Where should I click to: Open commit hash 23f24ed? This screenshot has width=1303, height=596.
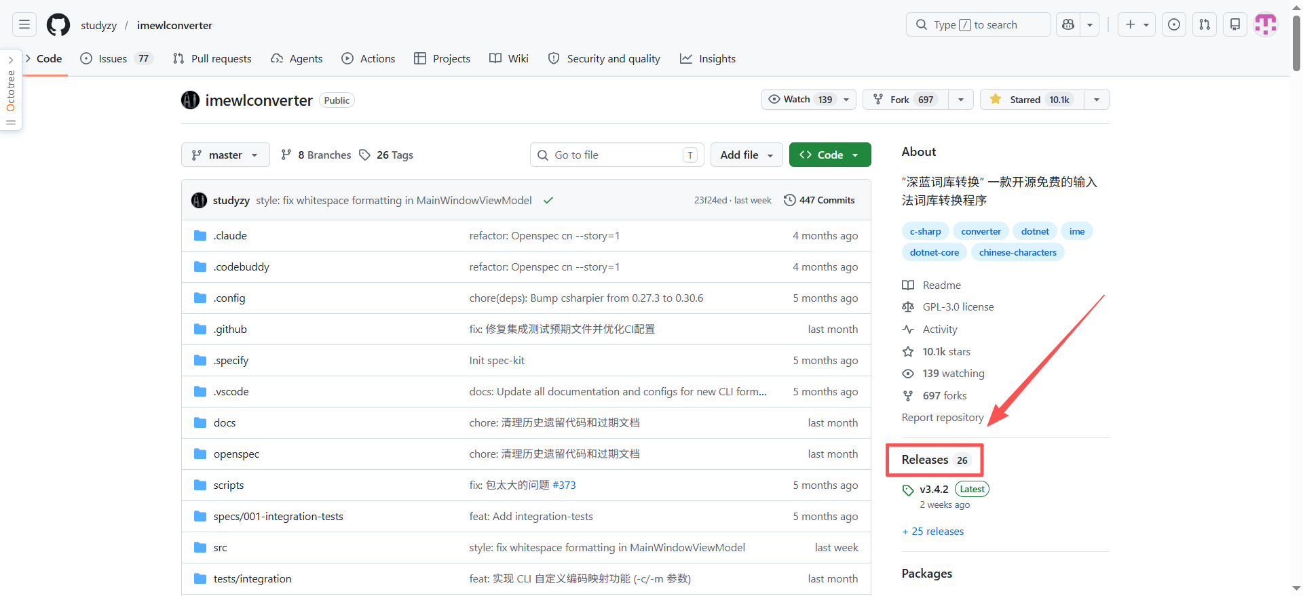[x=710, y=201]
